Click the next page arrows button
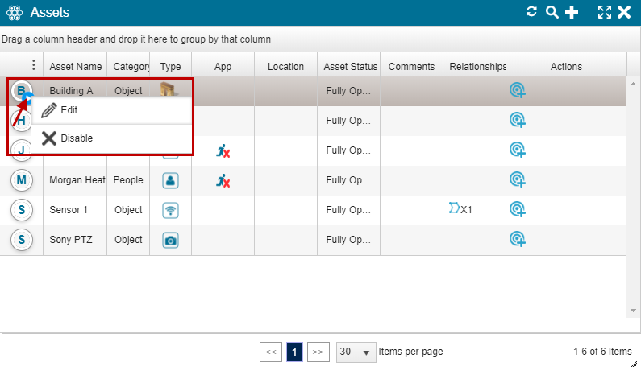The image size is (641, 371). 318,352
